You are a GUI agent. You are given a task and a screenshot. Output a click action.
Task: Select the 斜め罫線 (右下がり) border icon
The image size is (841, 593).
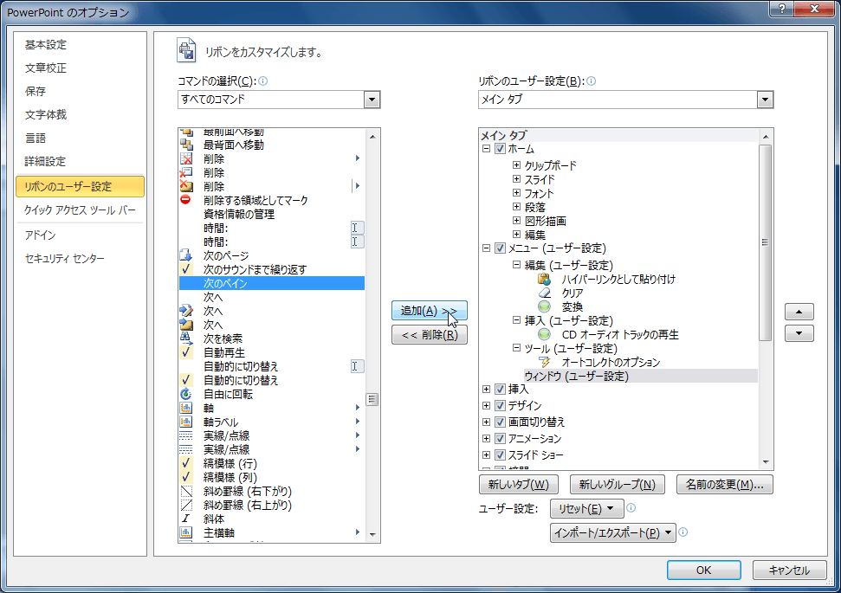(185, 491)
